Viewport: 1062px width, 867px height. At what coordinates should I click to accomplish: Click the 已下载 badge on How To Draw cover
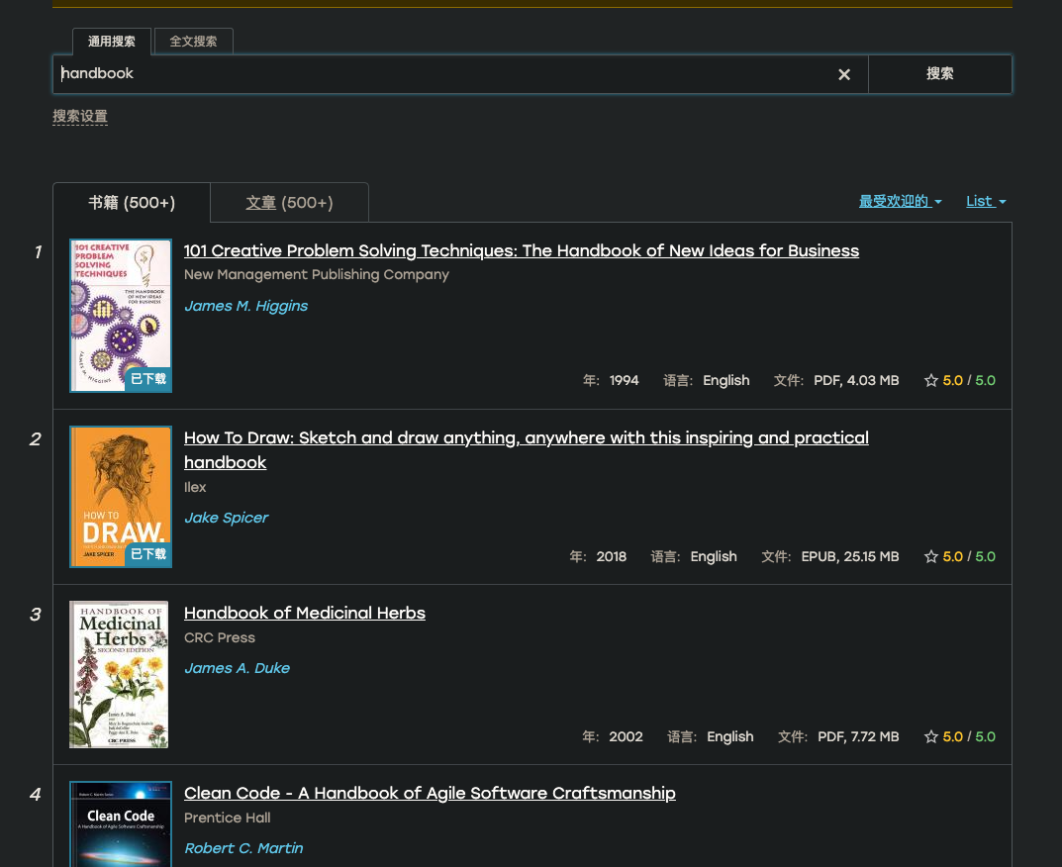[x=148, y=554]
